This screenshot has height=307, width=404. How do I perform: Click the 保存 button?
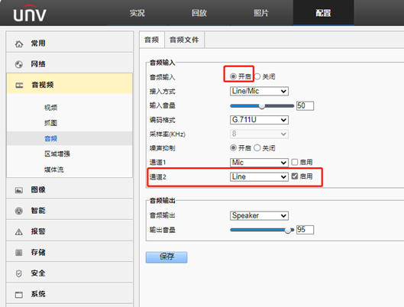(166, 257)
